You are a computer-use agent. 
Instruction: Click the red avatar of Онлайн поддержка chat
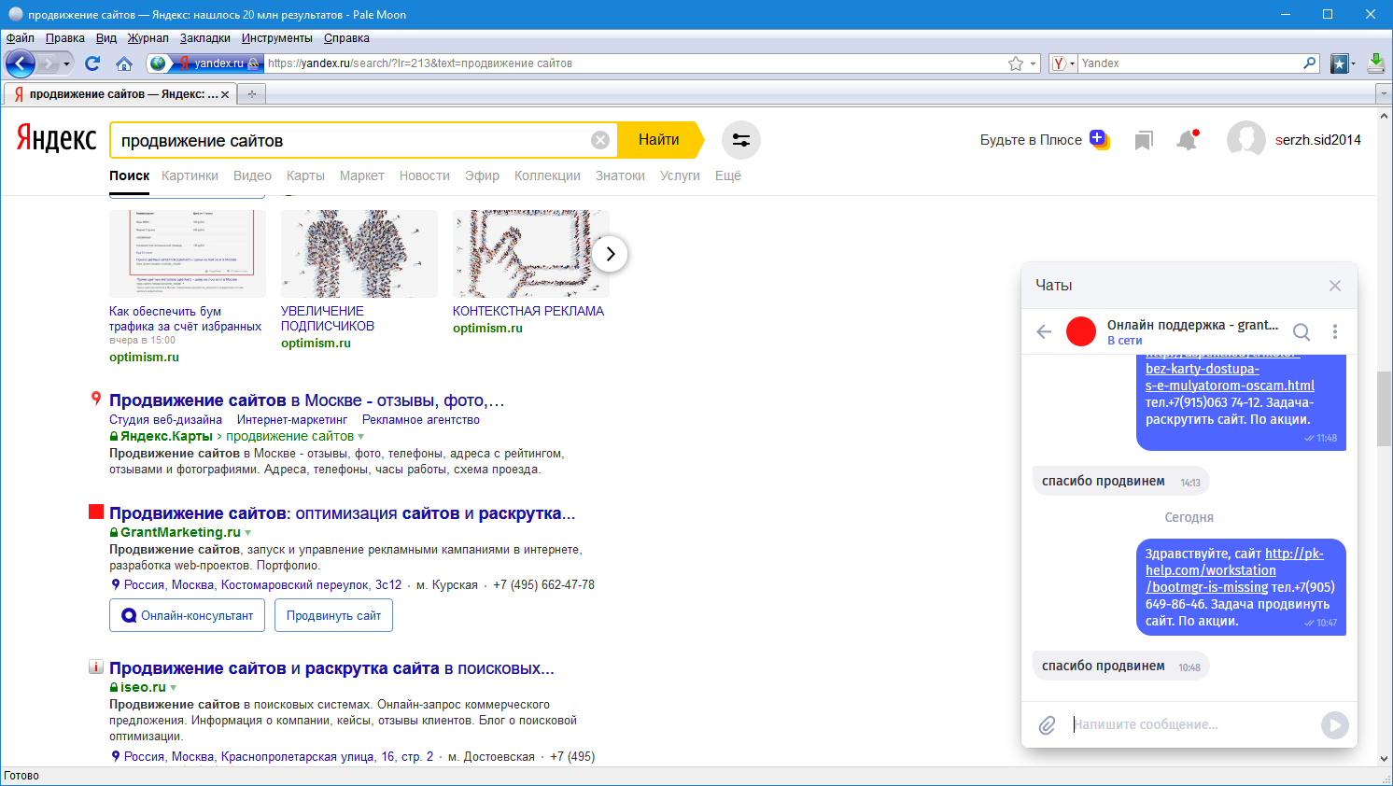pos(1081,331)
